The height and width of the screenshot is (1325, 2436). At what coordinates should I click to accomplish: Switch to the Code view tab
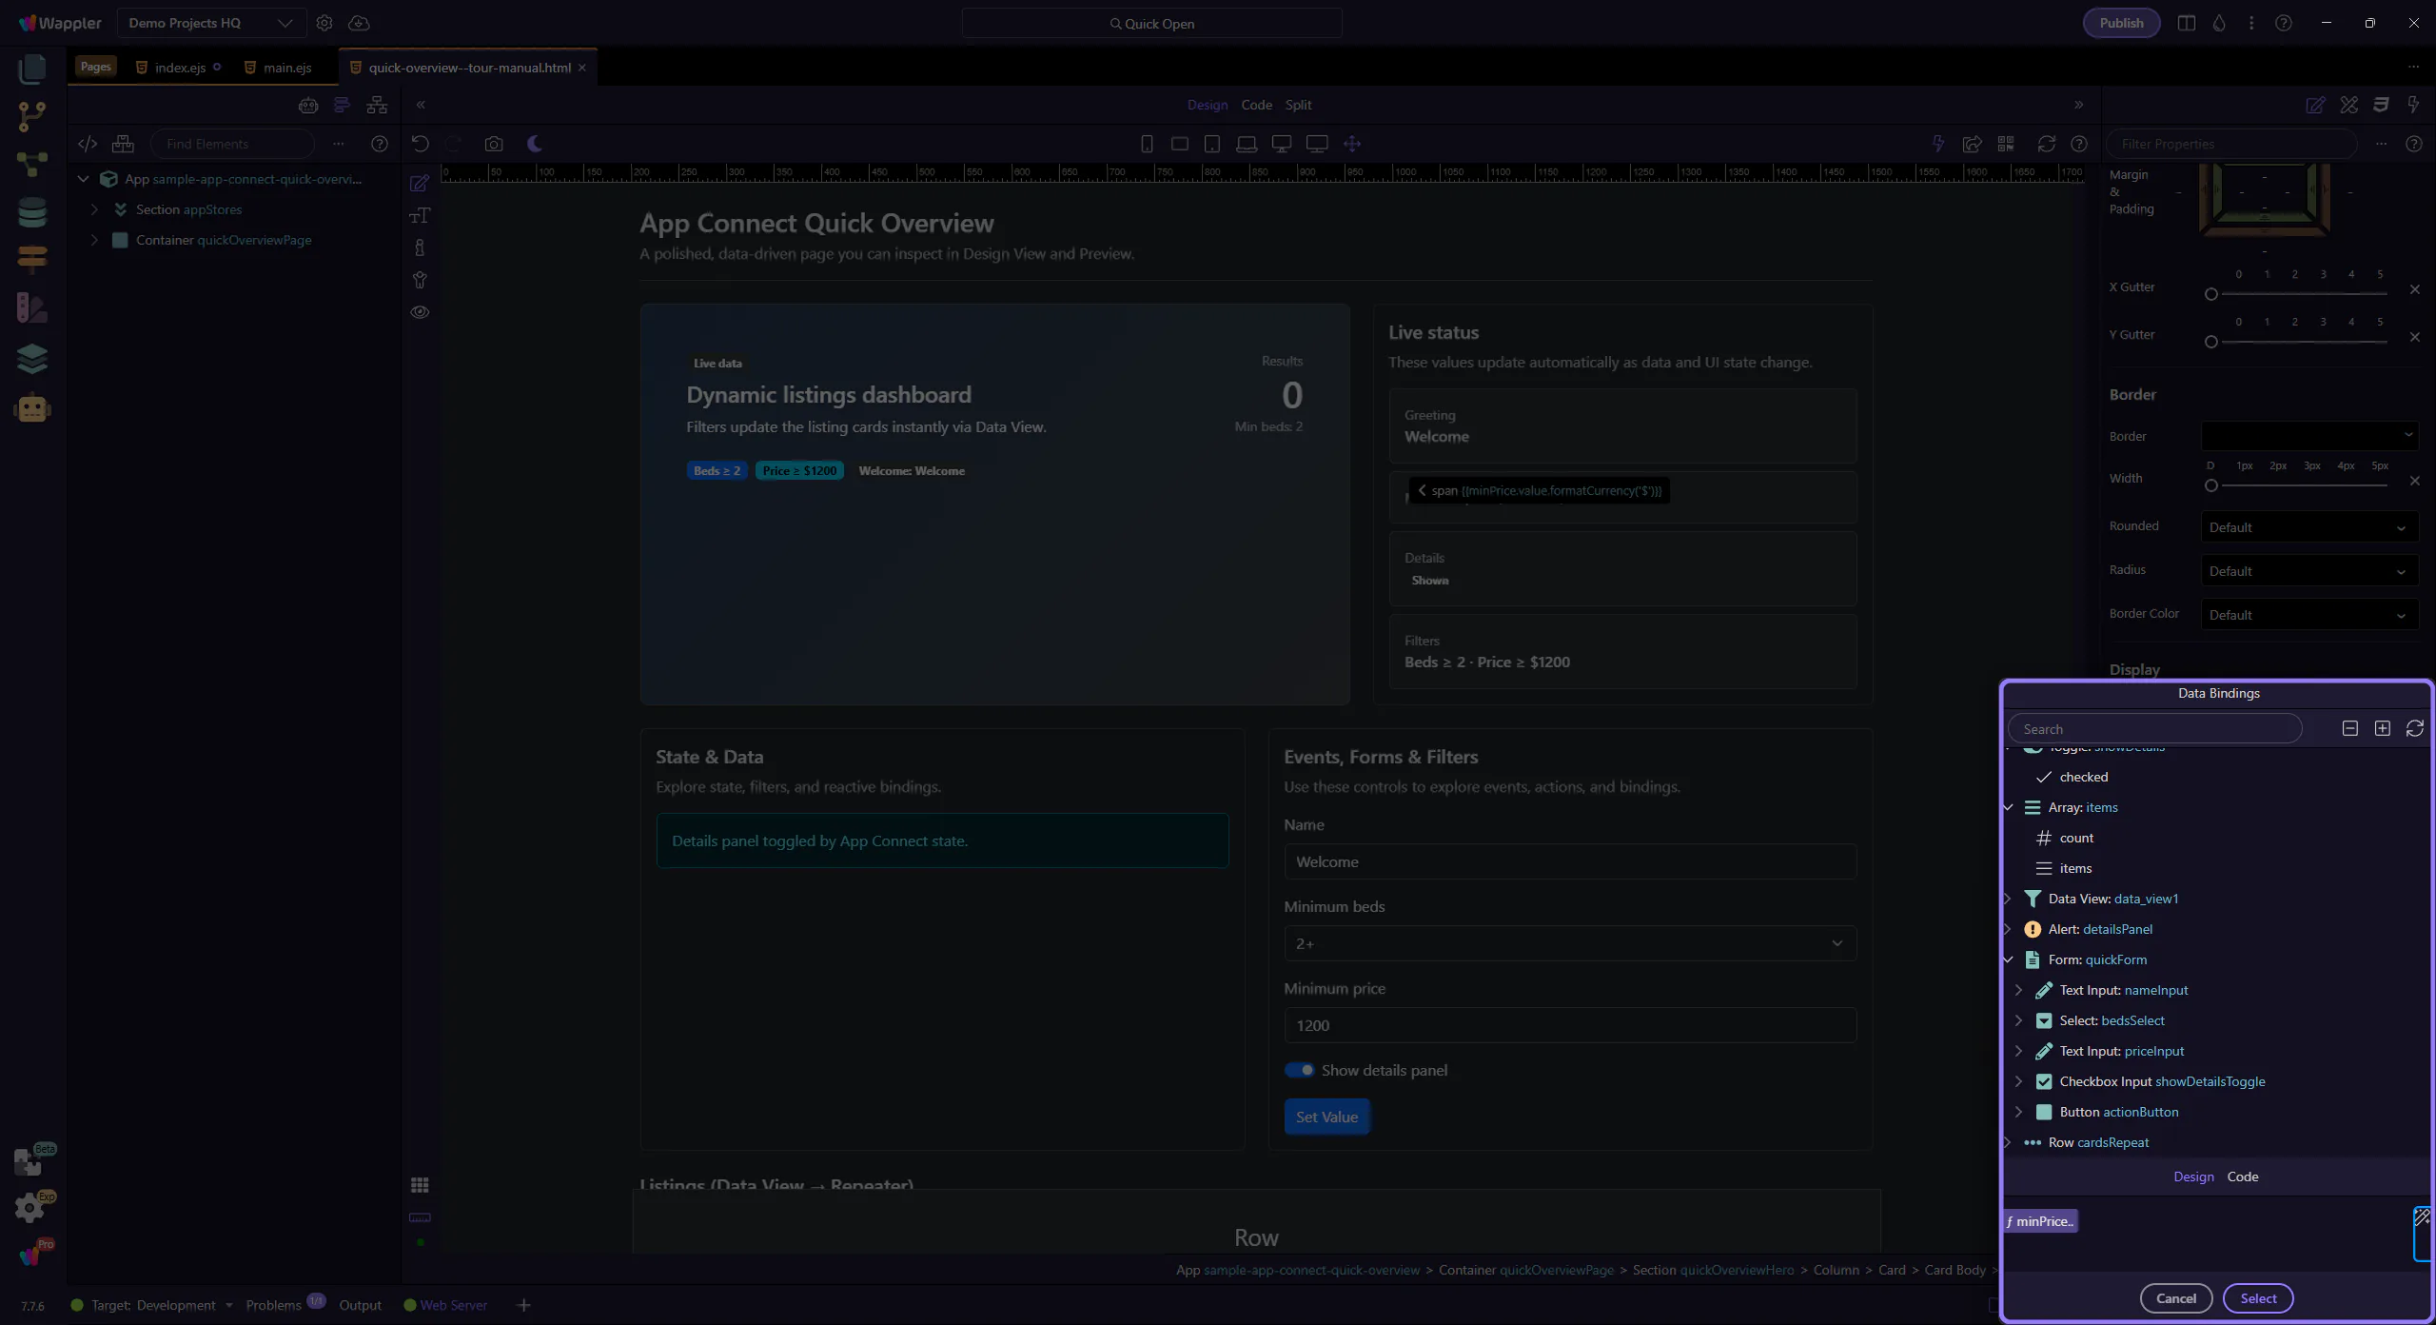click(1256, 105)
